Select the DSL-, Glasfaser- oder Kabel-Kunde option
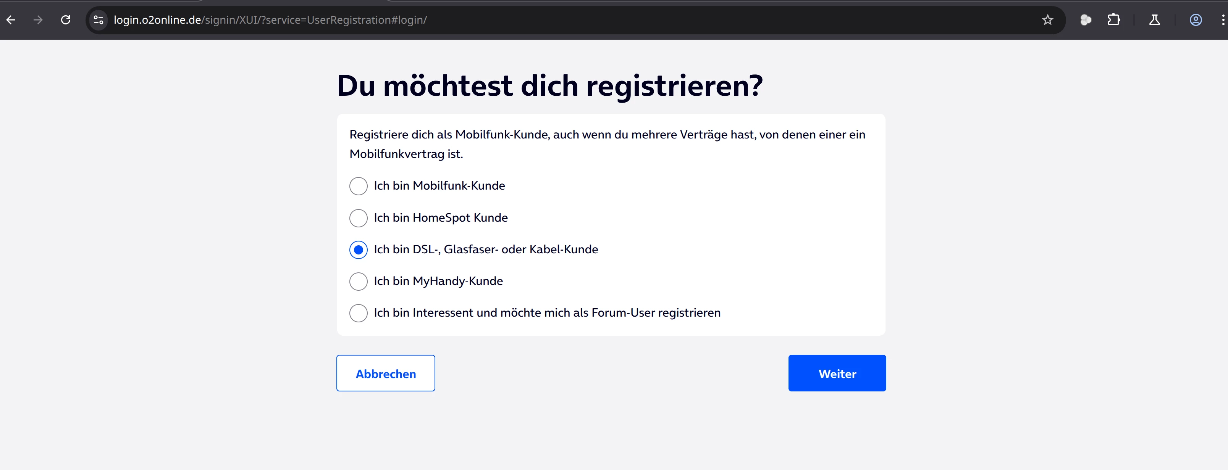The width and height of the screenshot is (1228, 470). pos(359,250)
